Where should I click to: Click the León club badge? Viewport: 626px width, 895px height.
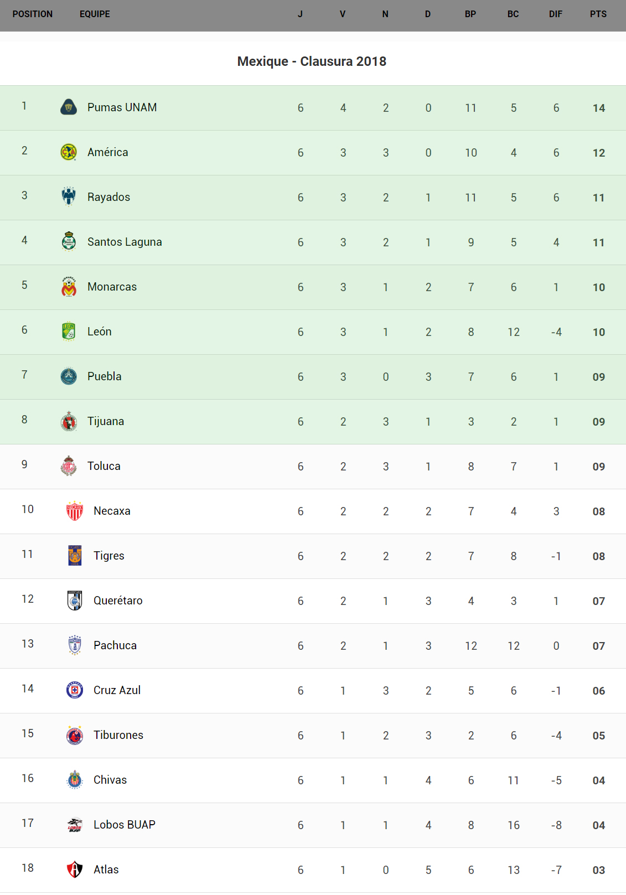pos(69,332)
